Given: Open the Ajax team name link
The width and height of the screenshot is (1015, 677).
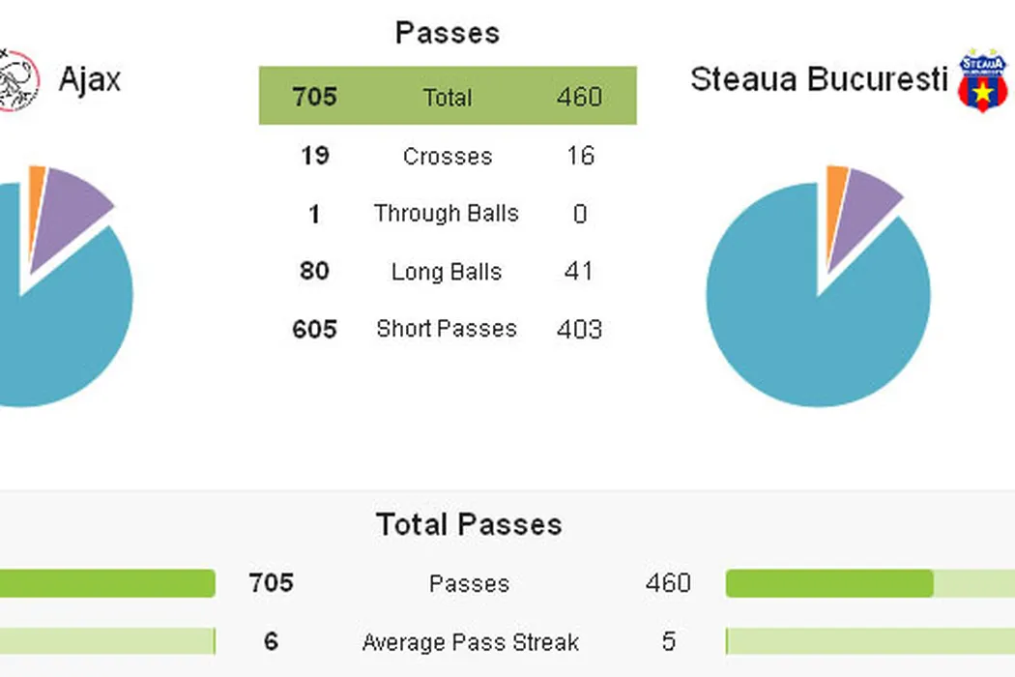Looking at the screenshot, I should (90, 79).
